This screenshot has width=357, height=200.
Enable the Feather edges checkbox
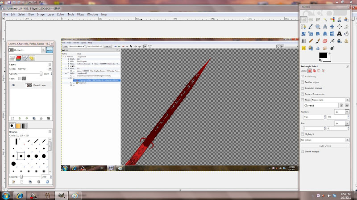[303, 82]
